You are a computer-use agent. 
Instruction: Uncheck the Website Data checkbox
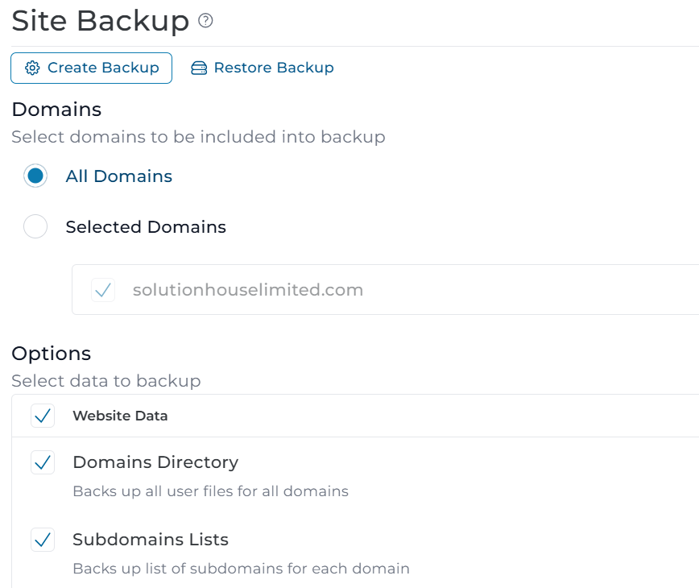pyautogui.click(x=43, y=416)
